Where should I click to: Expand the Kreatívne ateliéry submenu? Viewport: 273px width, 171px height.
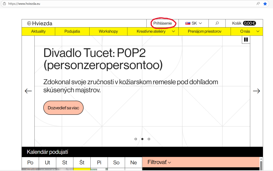[173, 31]
